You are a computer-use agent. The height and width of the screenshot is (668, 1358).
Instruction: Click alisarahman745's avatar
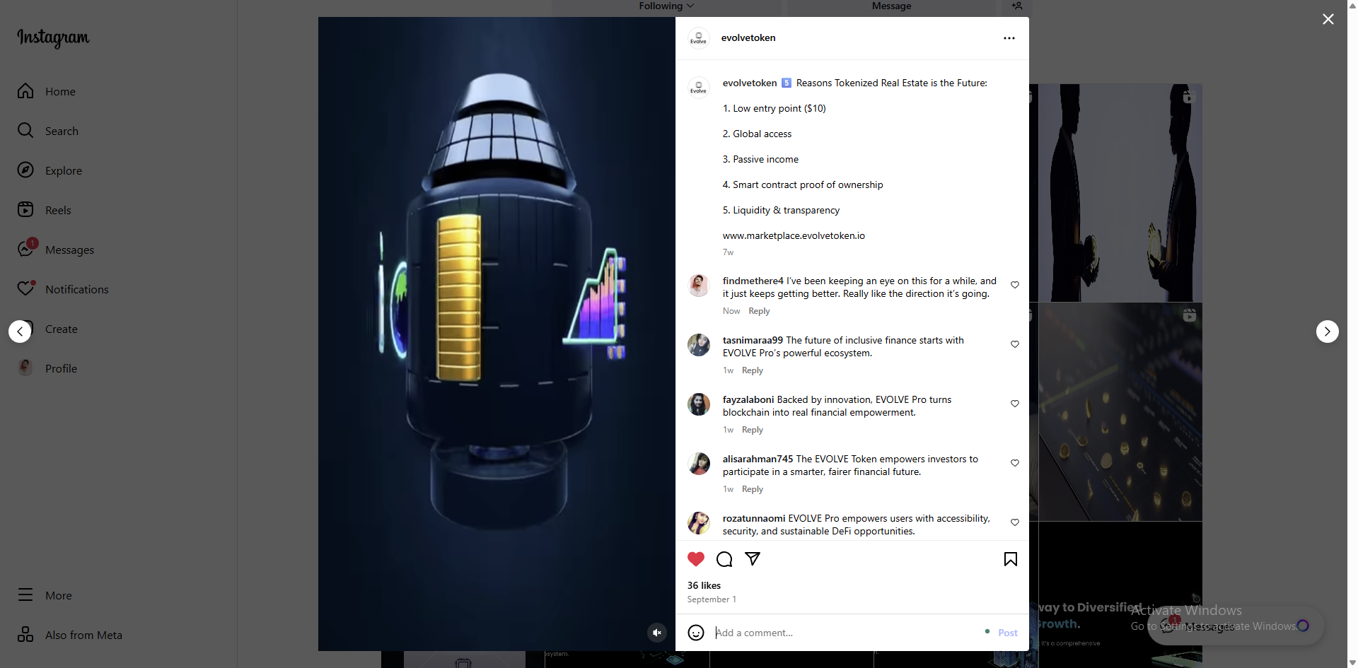point(699,464)
